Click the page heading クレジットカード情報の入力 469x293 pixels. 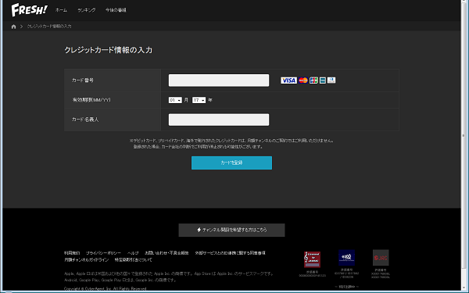click(109, 50)
